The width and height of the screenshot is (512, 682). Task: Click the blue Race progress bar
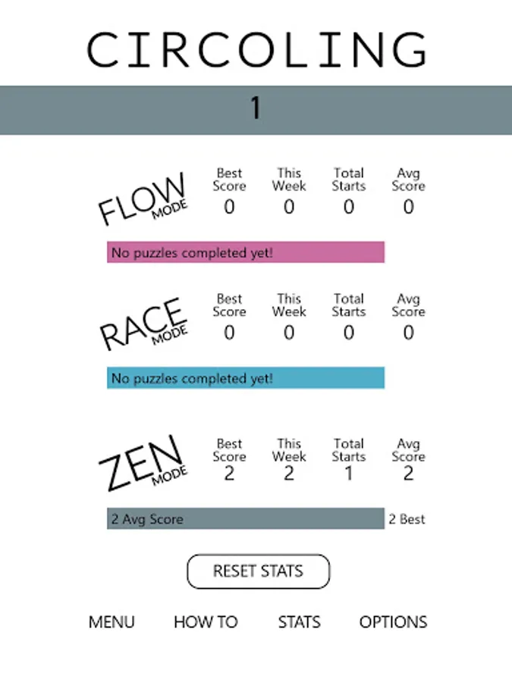[x=246, y=378]
